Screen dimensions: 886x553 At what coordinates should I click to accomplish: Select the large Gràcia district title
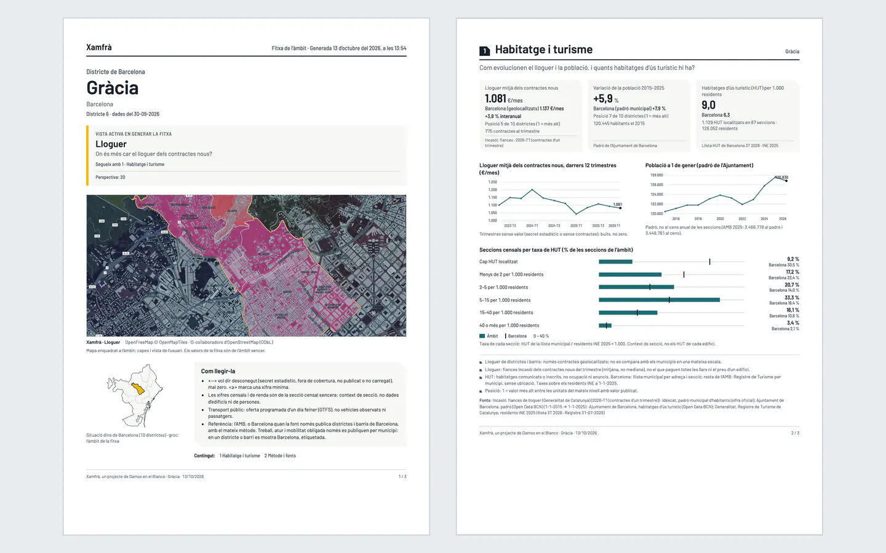point(112,88)
